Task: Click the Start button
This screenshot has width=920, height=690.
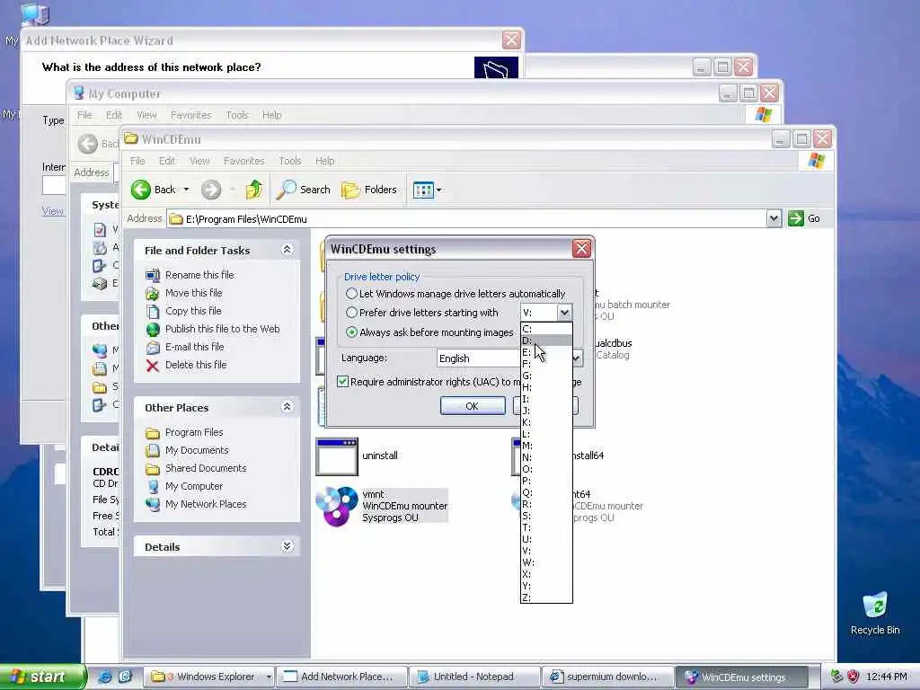Action: point(41,677)
